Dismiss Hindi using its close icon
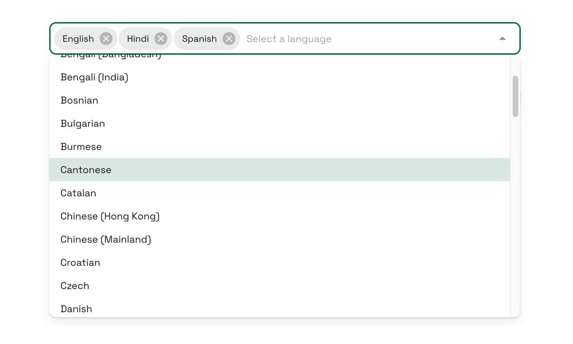This screenshot has width=573, height=344. click(161, 38)
